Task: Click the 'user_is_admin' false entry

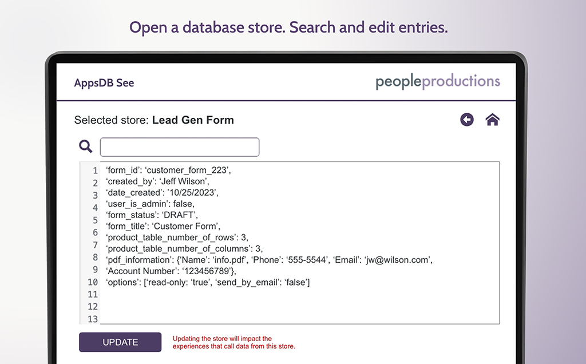Action: [x=150, y=204]
